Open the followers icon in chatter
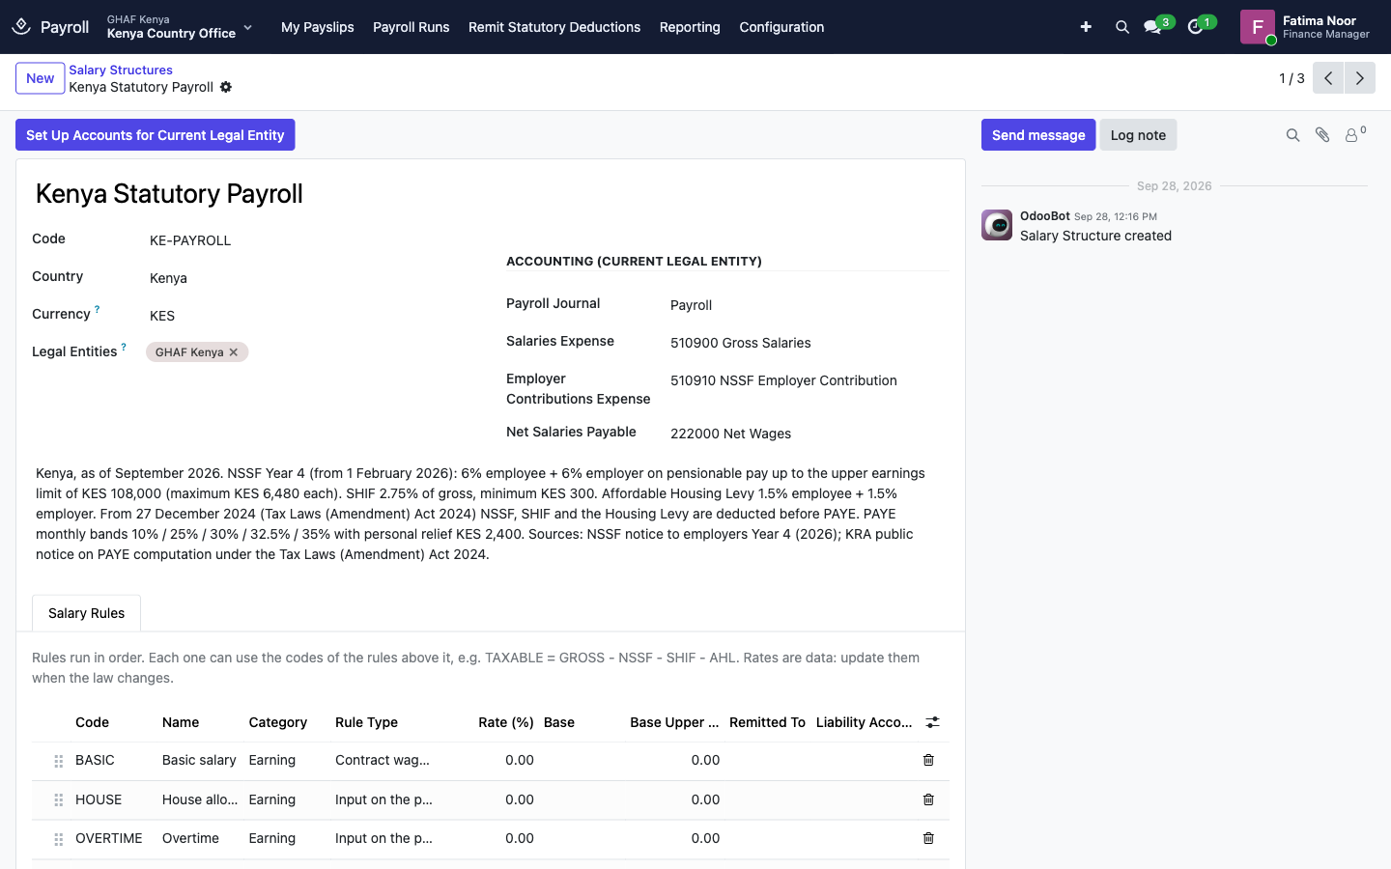1391x869 pixels. pyautogui.click(x=1354, y=134)
